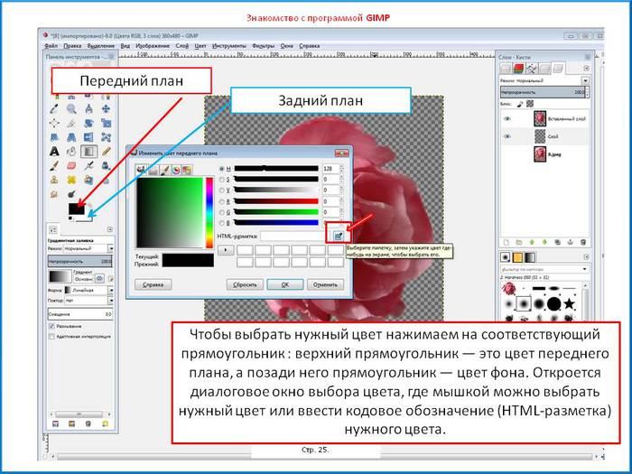Select the Dodge/Burn tool
This screenshot has width=632, height=474.
coord(71,194)
